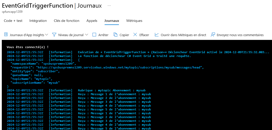Screen dimensions: 272x130
Task: Stop log streaming with Arrêter
Action: pyautogui.click(x=101, y=35)
